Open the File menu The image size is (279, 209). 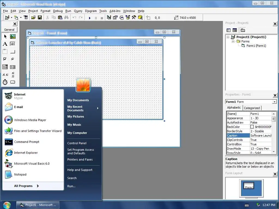pos(5,11)
